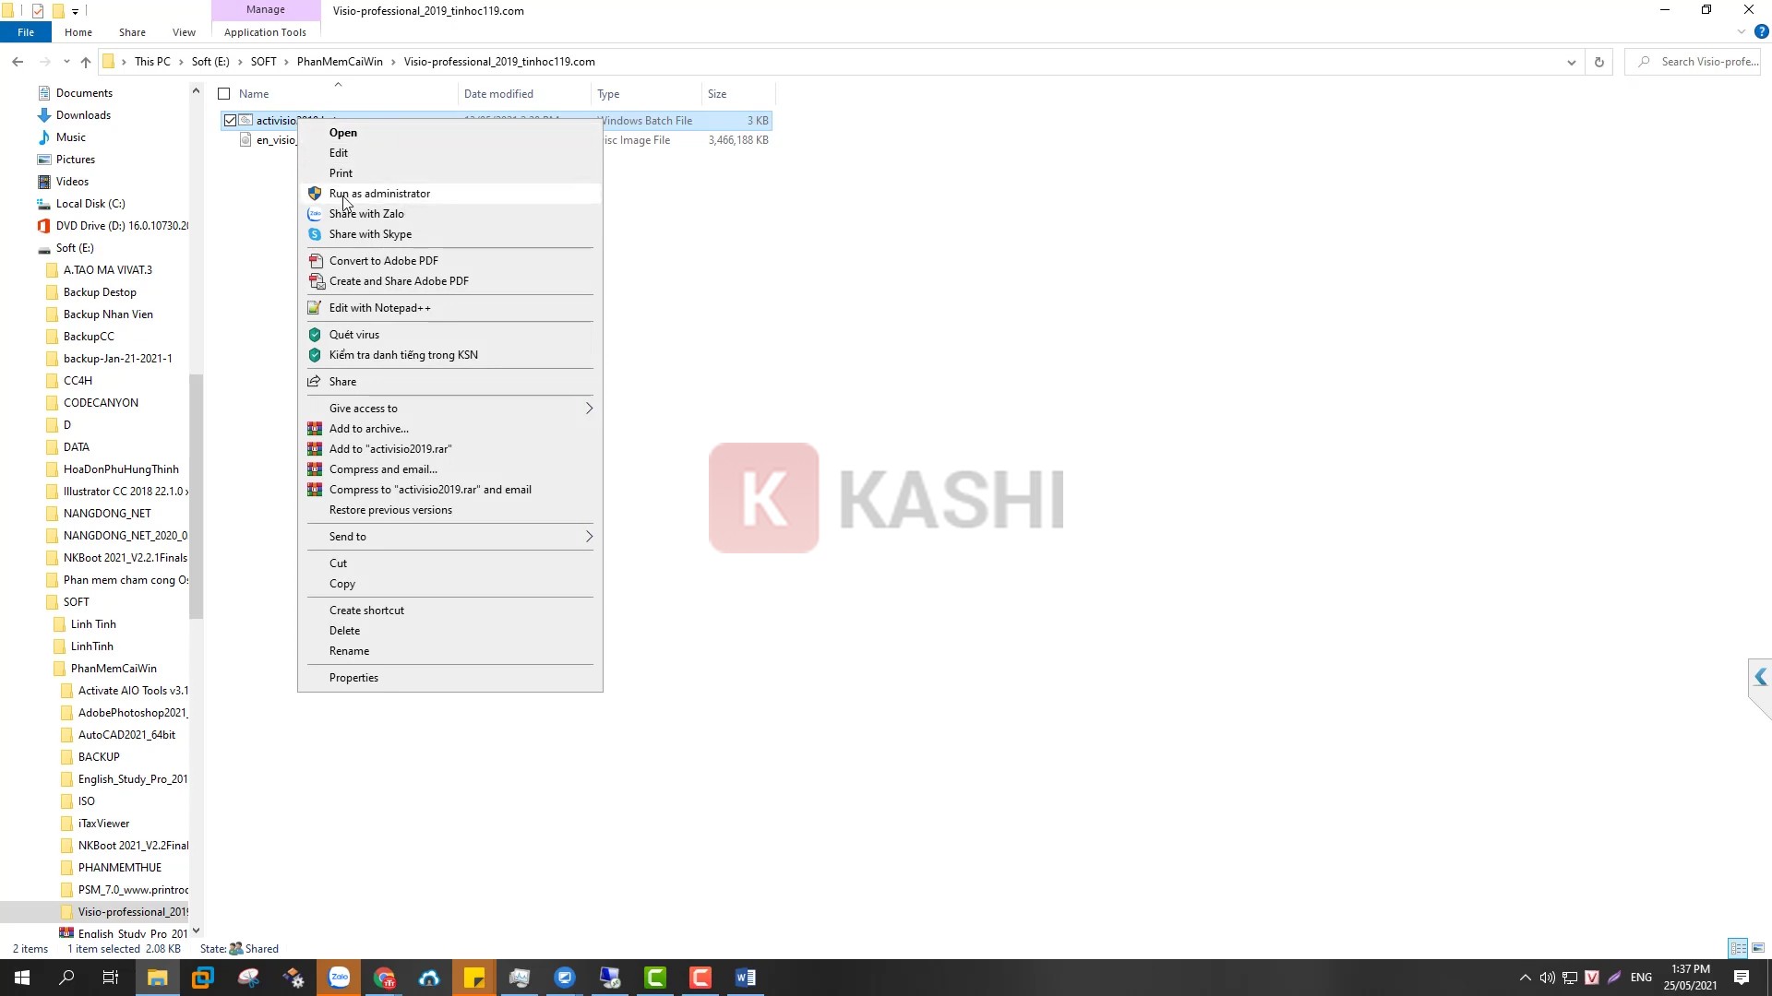
Task: Toggle the select-all checkbox in header
Action: (x=223, y=94)
